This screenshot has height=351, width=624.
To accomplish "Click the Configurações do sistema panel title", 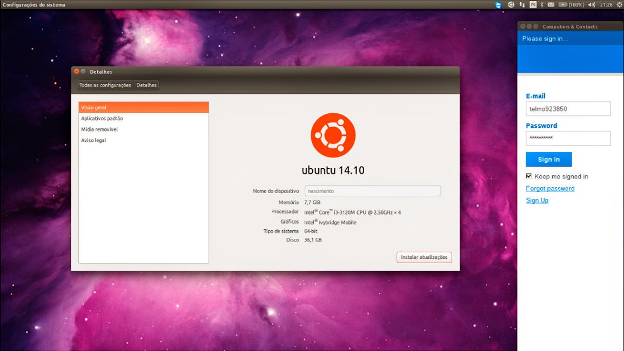I will point(34,5).
